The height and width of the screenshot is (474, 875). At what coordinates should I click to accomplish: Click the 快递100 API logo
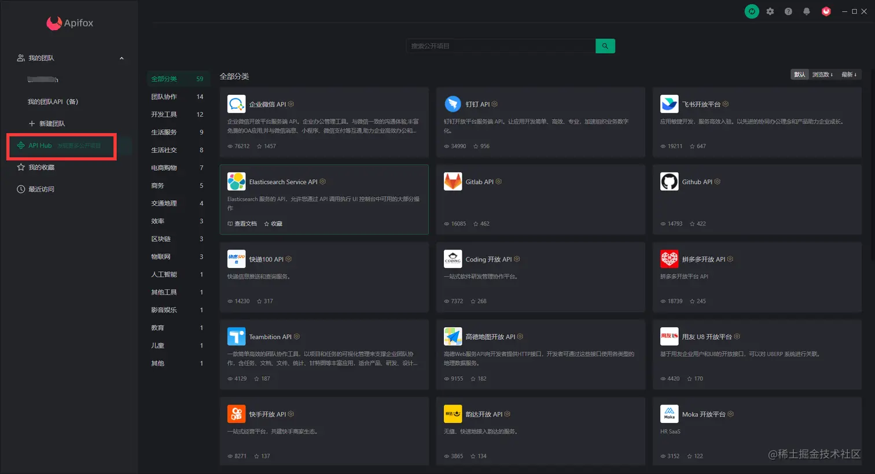(x=237, y=259)
